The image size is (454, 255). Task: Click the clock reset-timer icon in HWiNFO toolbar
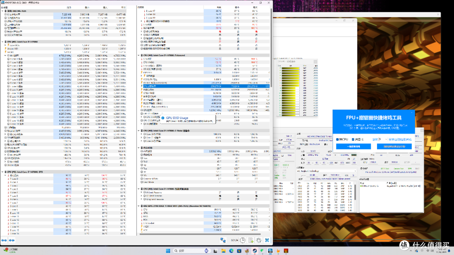click(243, 240)
